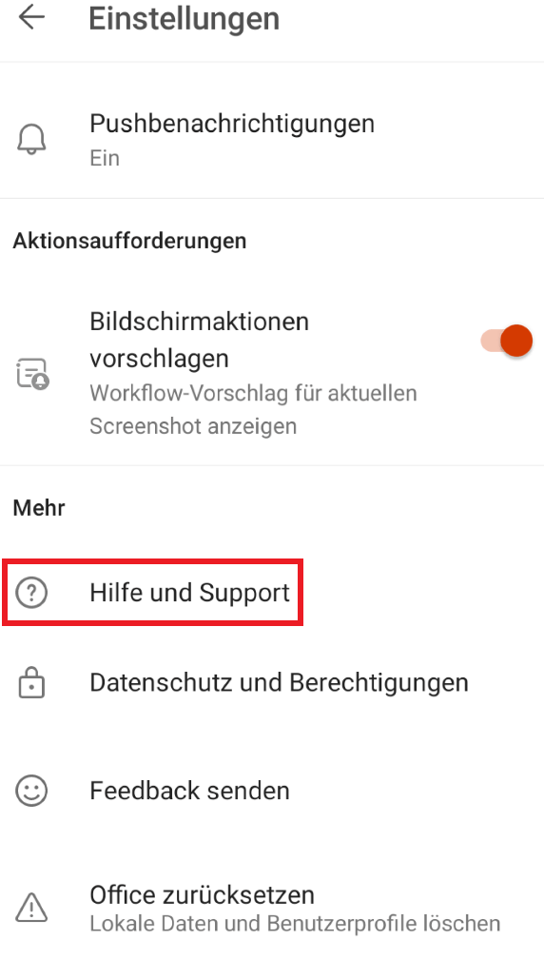Tap the padlock privacy icon
This screenshot has height=960, width=544.
point(31,682)
